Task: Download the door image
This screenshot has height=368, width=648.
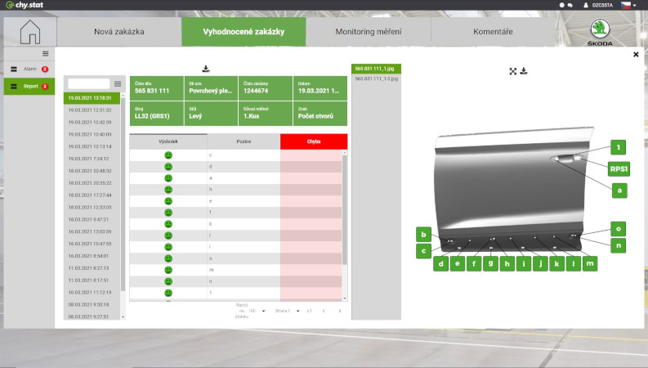Action: [x=524, y=71]
